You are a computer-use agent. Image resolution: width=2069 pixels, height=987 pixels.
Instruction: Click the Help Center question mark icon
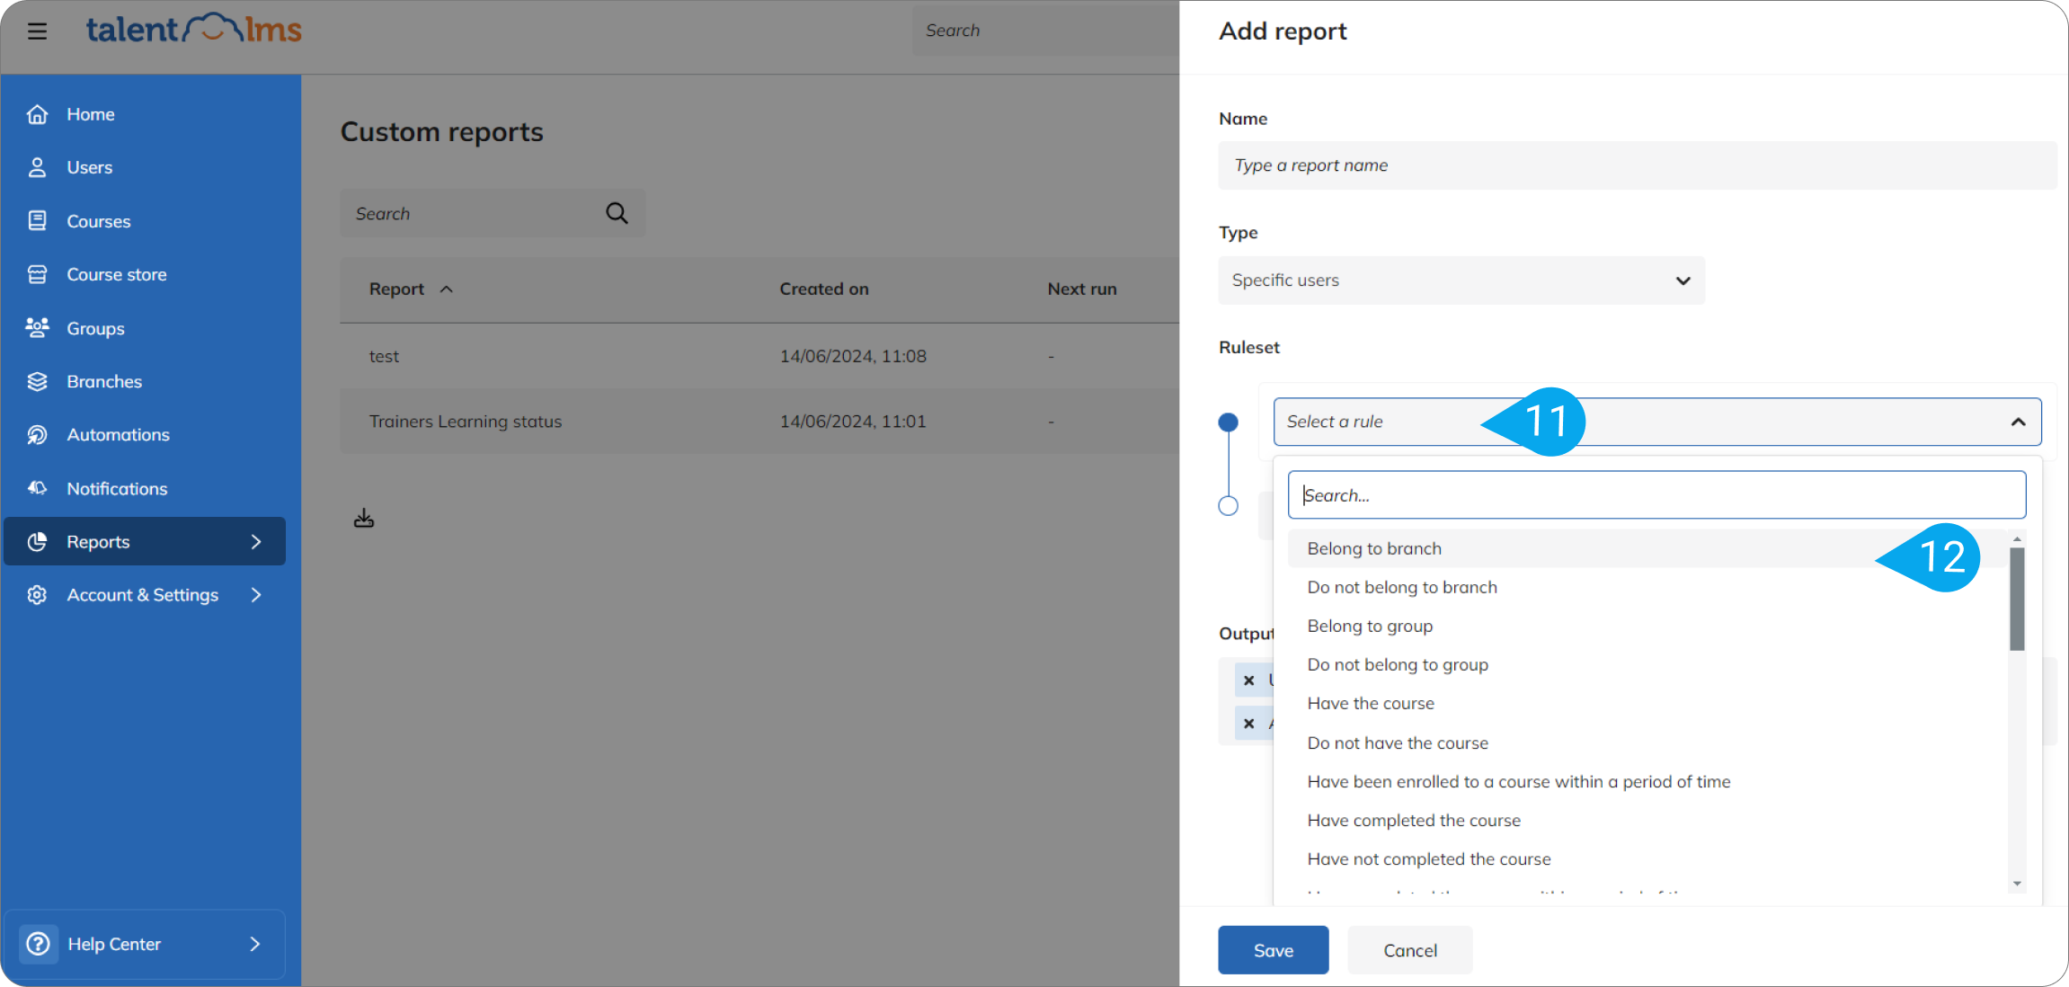[x=39, y=944]
